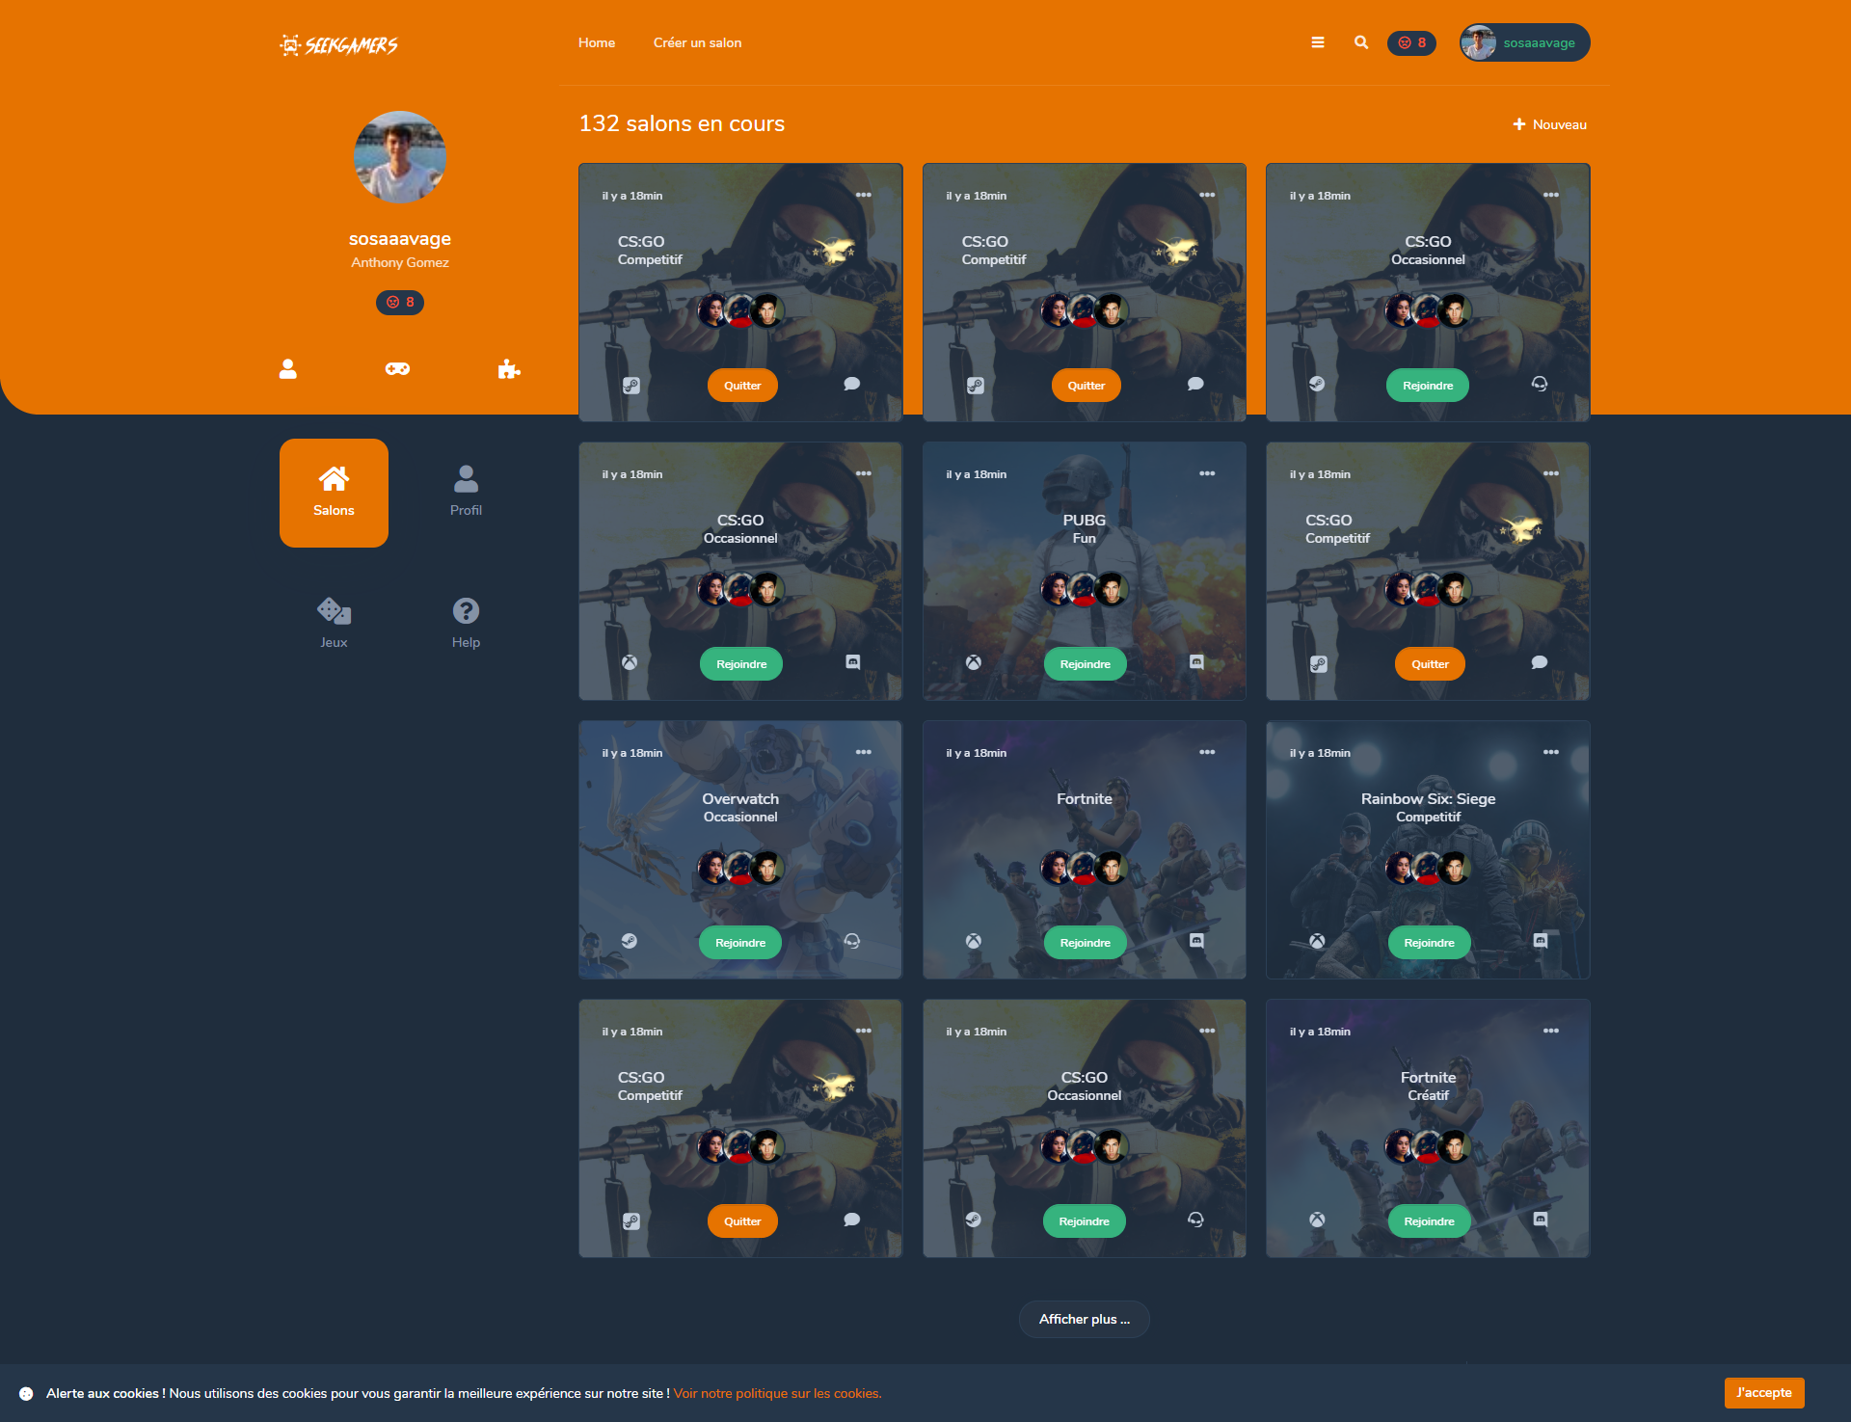Open the three-dot menu on the Fortnite Créatif card
Viewport: 1851px width, 1422px height.
(x=1551, y=1031)
